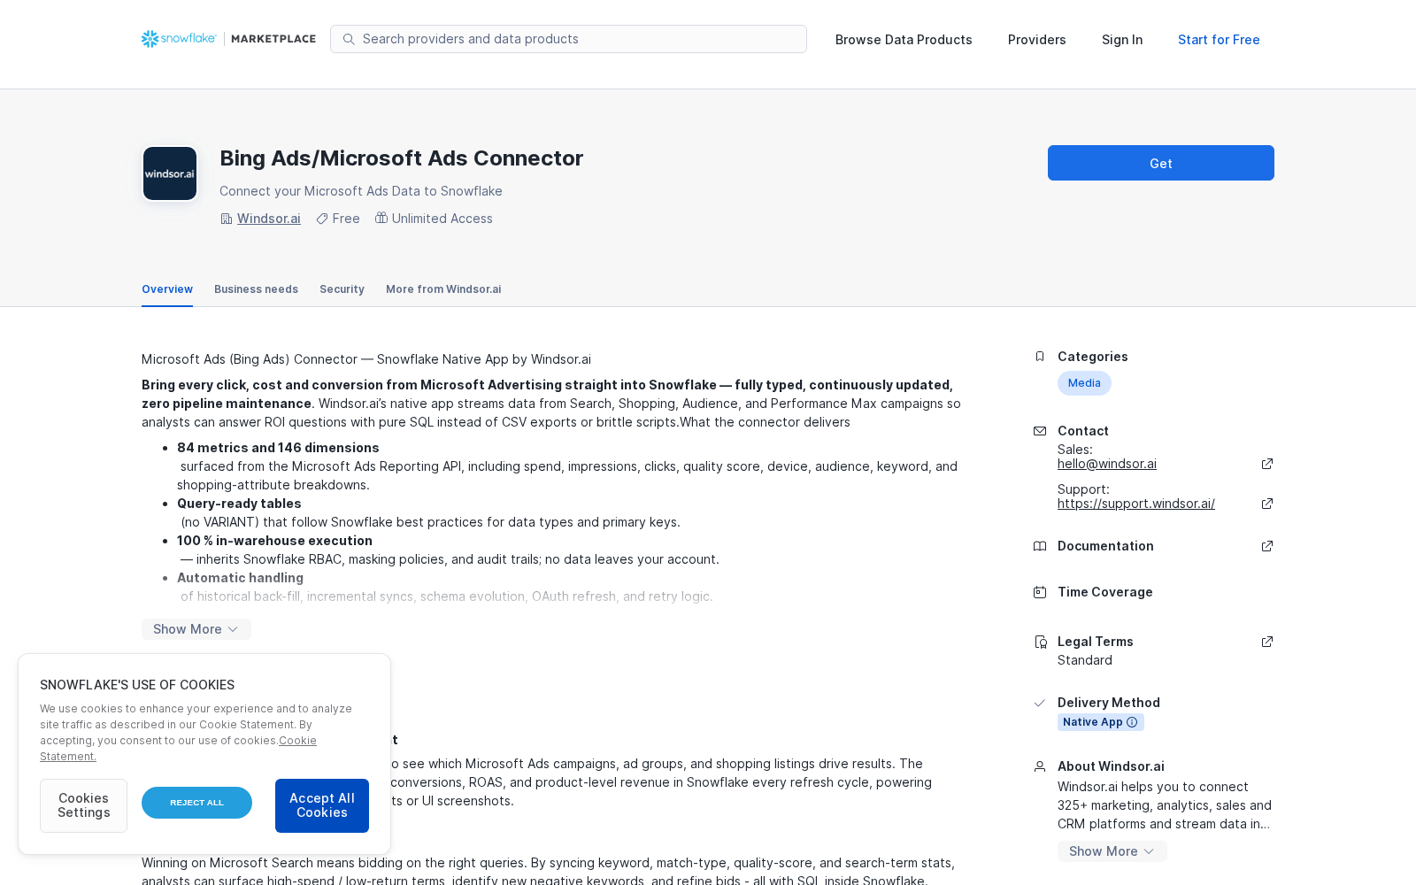Screen dimensions: 1416x885
Task: Click the "100 % in-warehouse execution" bullet heading
Action: (x=274, y=541)
